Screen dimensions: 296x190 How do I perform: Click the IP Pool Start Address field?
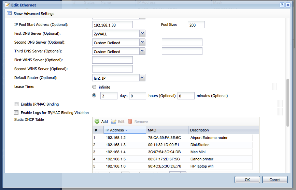[x=112, y=25]
